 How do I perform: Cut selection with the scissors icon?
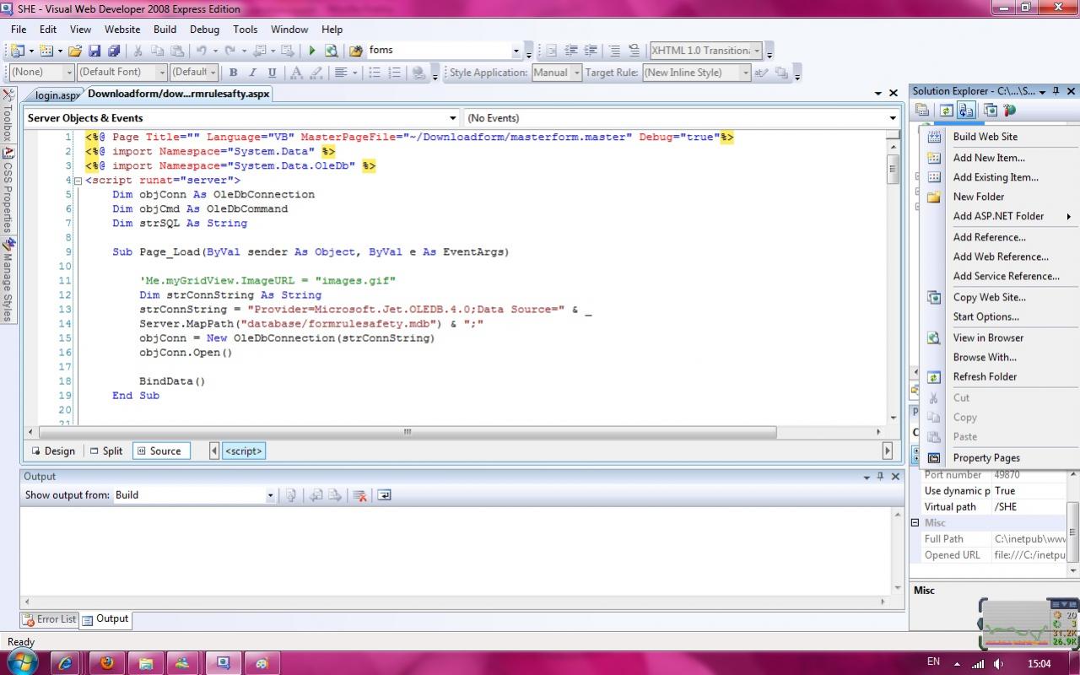(138, 51)
